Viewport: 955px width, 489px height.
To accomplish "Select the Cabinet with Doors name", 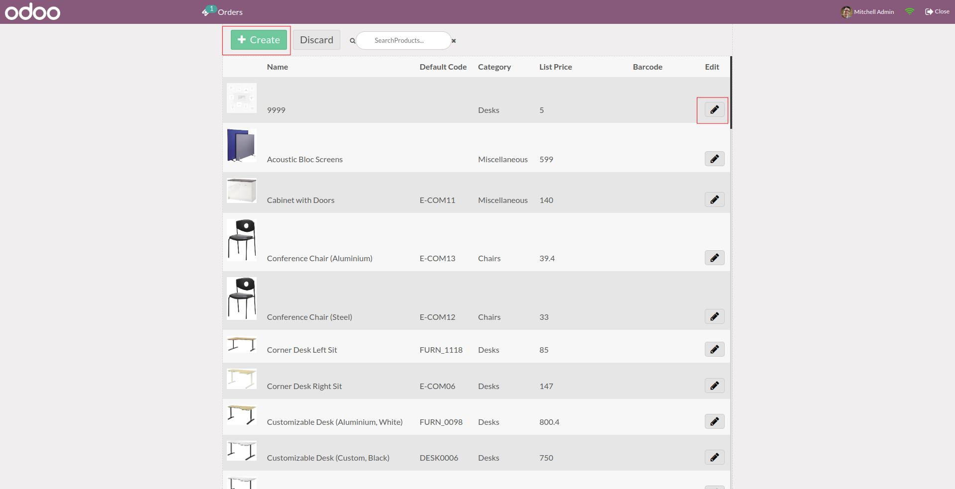I will [300, 200].
